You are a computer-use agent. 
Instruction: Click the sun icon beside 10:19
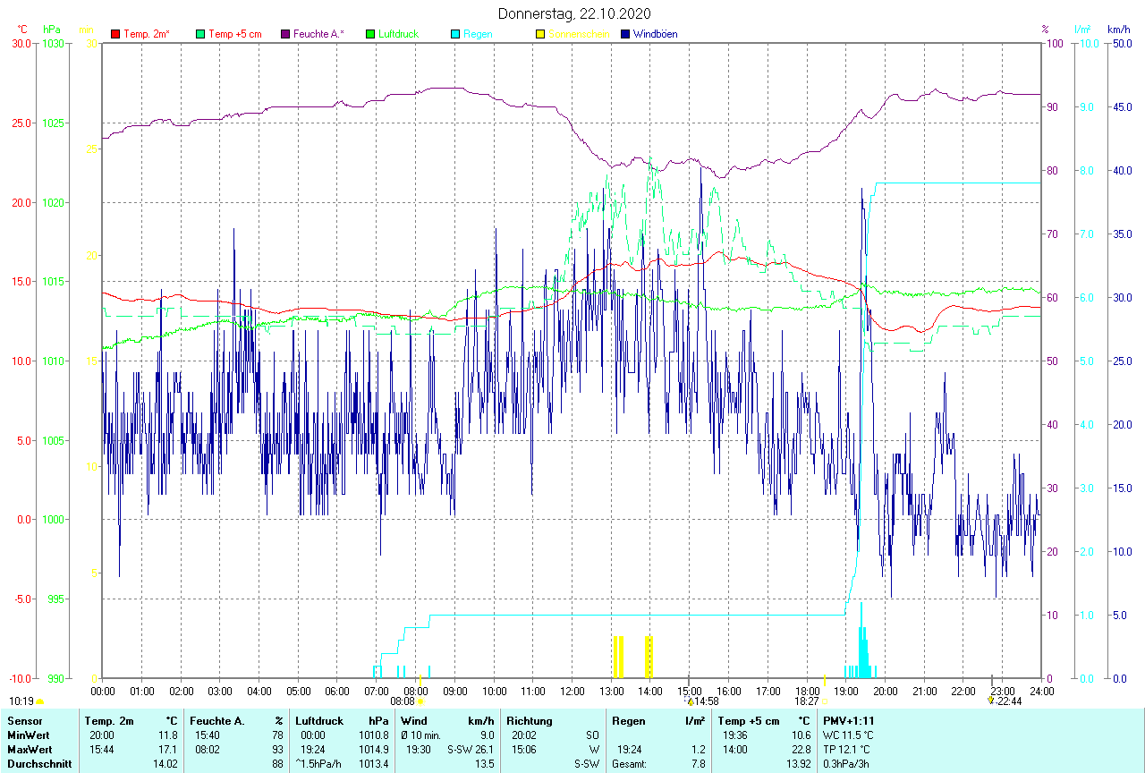click(39, 701)
